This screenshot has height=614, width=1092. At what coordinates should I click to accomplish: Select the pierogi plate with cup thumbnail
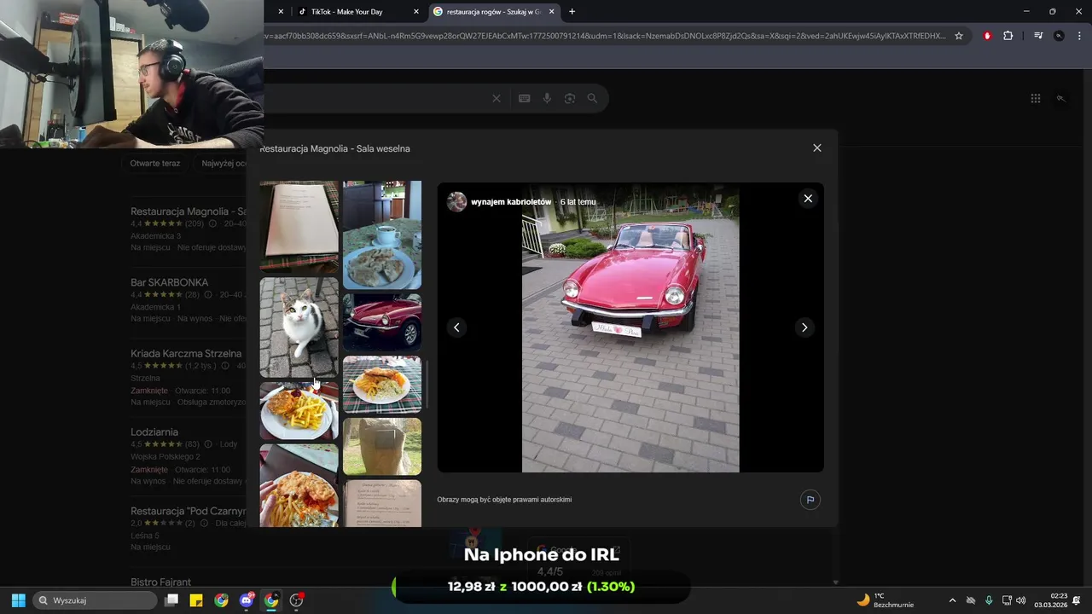382,235
